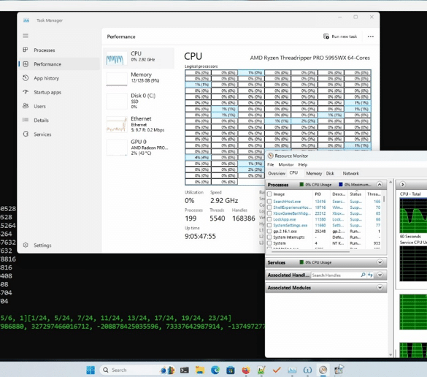Sort processes by the Status column header
The height and width of the screenshot is (377, 427).
click(355, 194)
